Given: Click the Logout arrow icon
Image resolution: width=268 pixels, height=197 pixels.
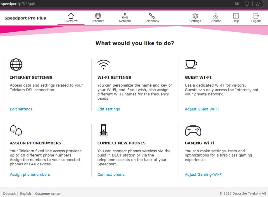Looking at the screenshot, I should (x=256, y=16).
